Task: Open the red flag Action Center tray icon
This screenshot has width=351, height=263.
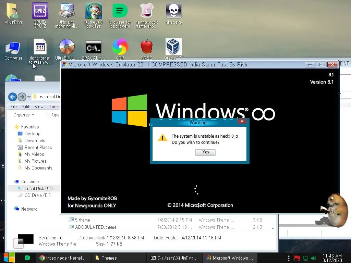Action: click(x=297, y=258)
